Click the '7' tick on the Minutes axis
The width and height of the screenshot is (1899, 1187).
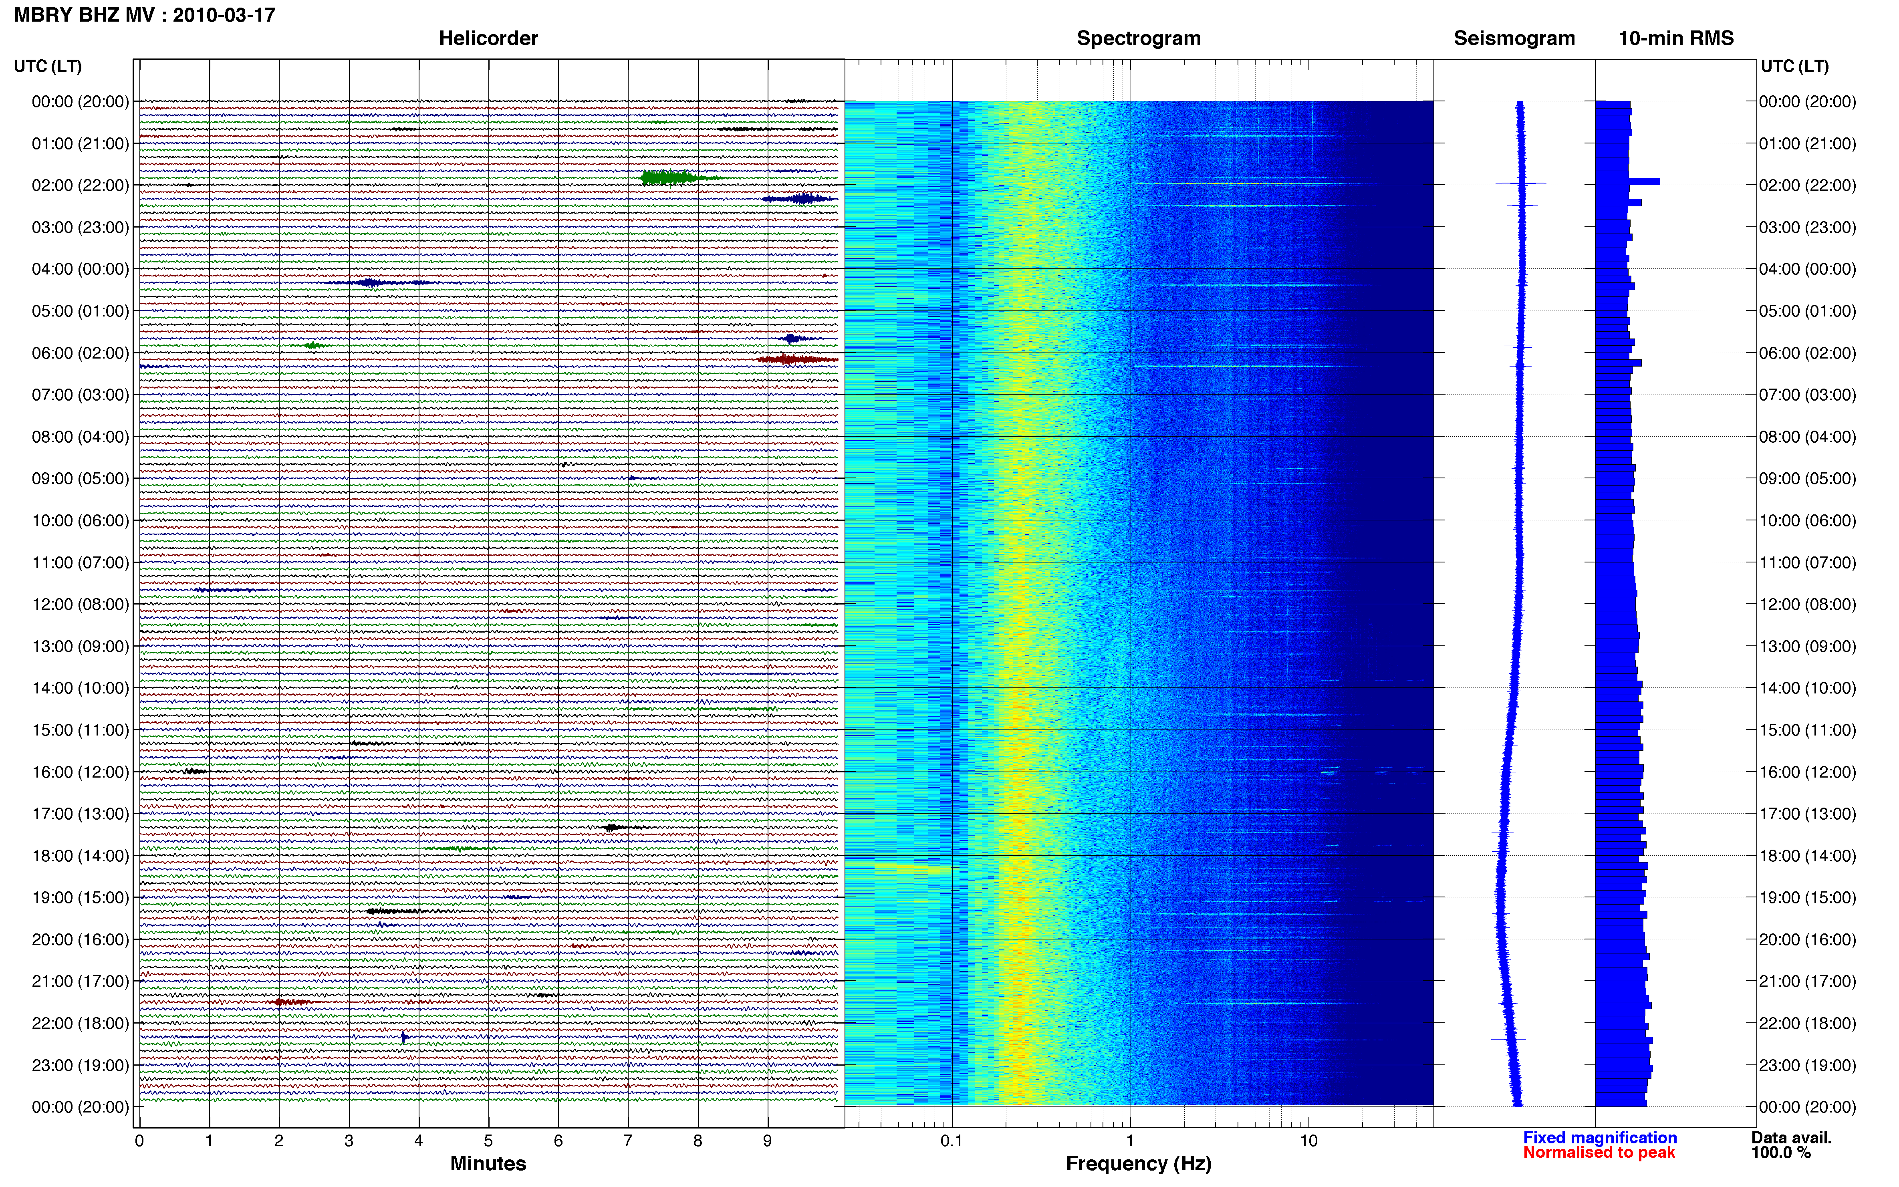pos(628,1141)
